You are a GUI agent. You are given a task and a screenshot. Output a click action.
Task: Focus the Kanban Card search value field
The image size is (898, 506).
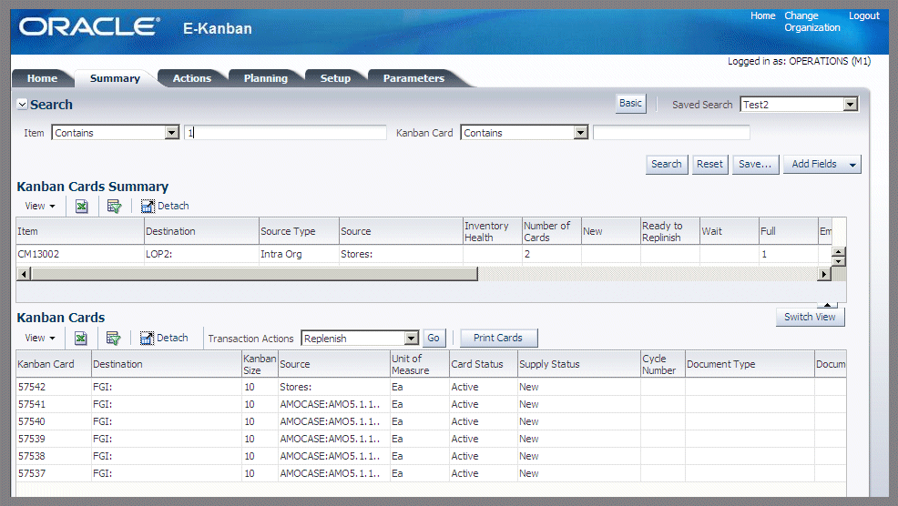click(x=671, y=133)
